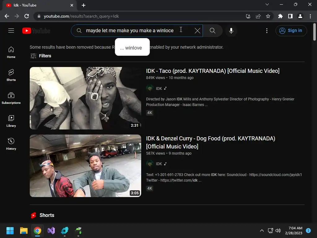Open IDK channel under Dog Food video
This screenshot has height=238, width=317.
tap(159, 164)
